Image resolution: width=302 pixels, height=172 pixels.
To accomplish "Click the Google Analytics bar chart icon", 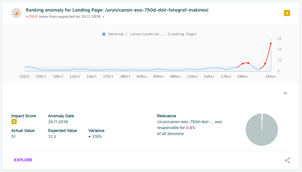I will click(16, 13).
